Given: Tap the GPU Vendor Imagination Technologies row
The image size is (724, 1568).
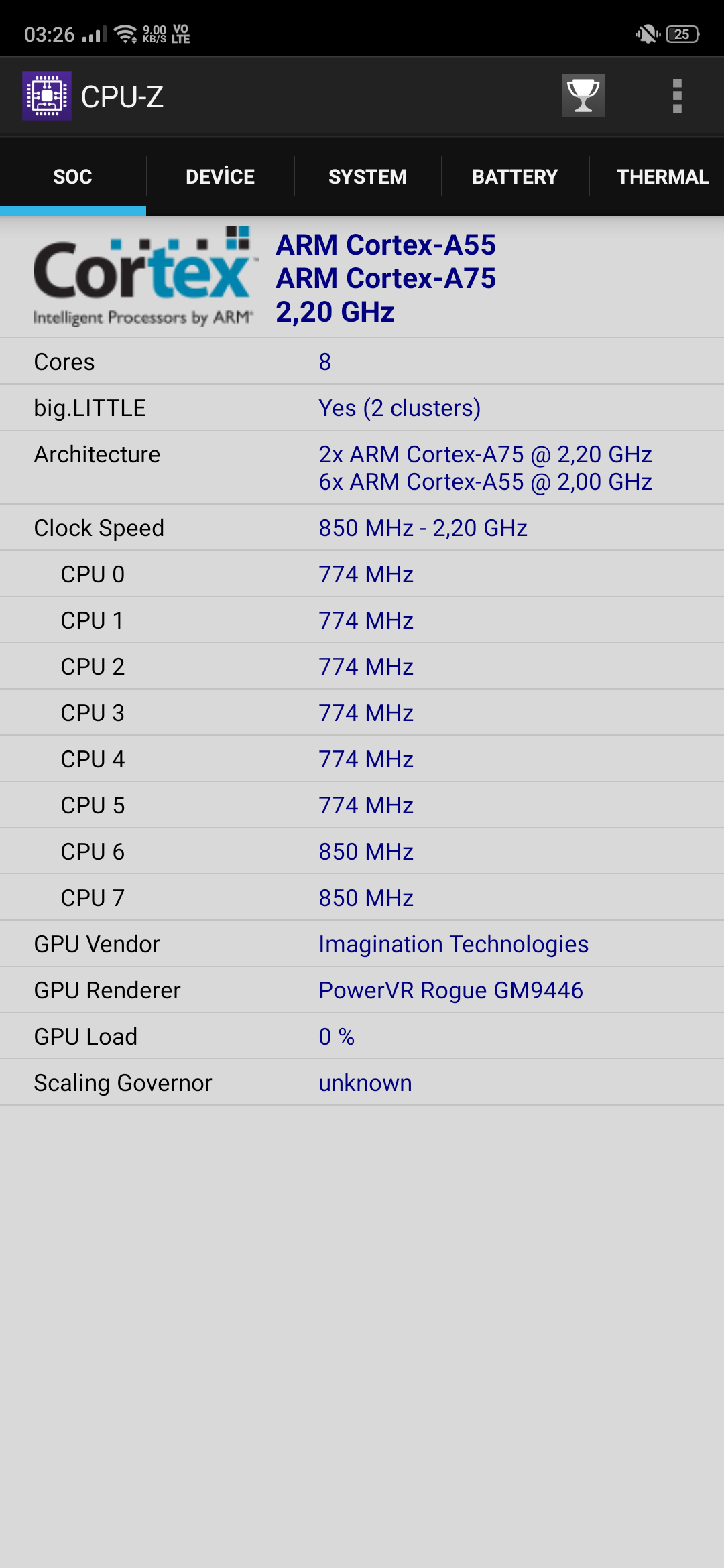Looking at the screenshot, I should 362,944.
